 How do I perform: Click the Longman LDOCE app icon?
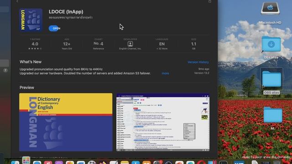31,20
